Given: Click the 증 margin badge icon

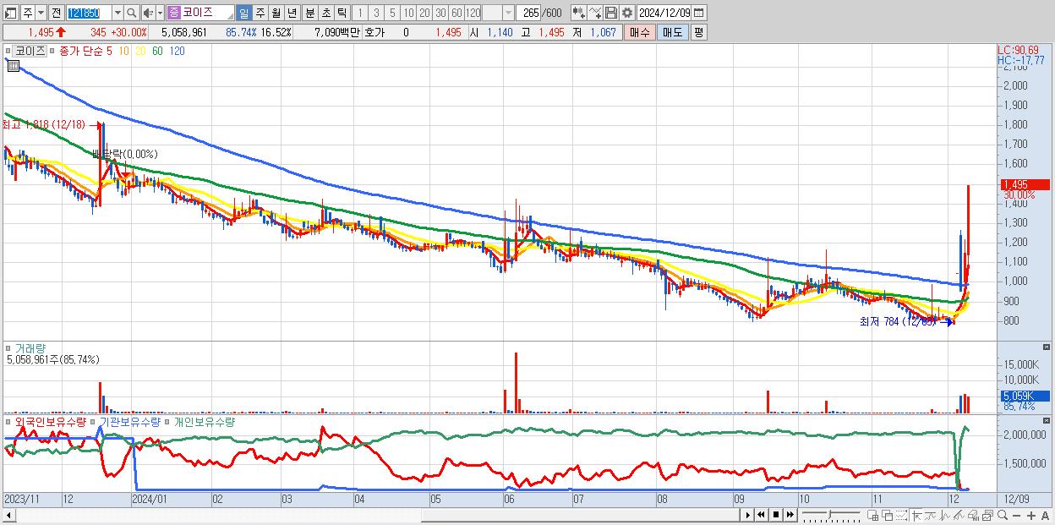Looking at the screenshot, I should (173, 13).
